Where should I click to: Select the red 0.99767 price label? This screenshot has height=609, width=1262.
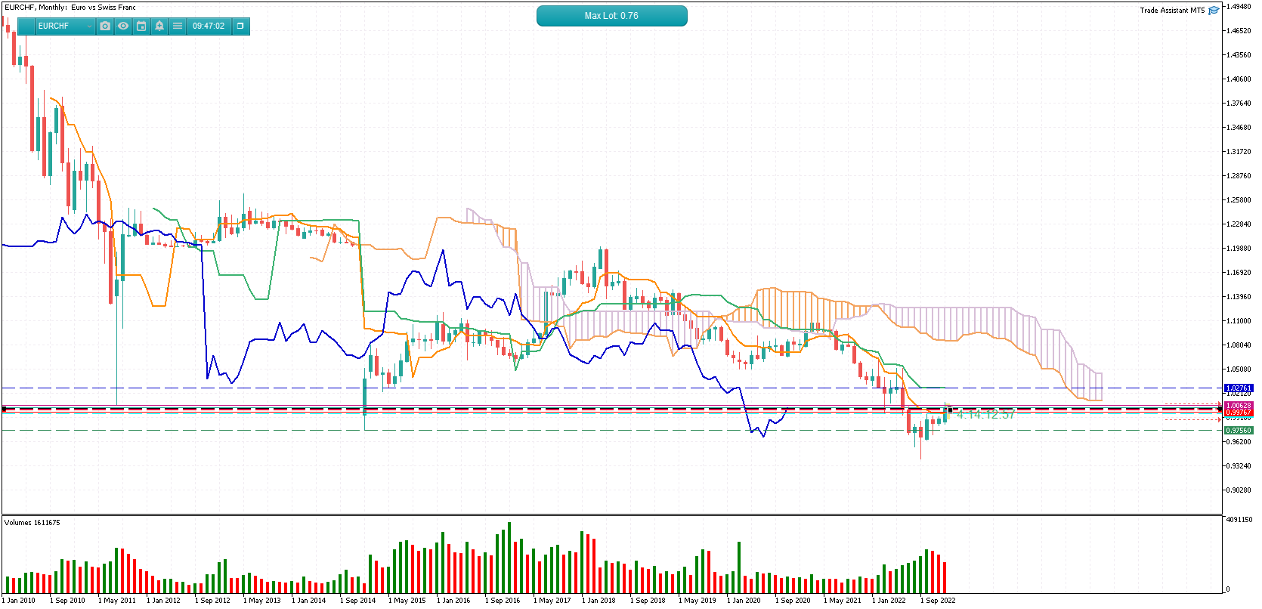pyautogui.click(x=1239, y=413)
